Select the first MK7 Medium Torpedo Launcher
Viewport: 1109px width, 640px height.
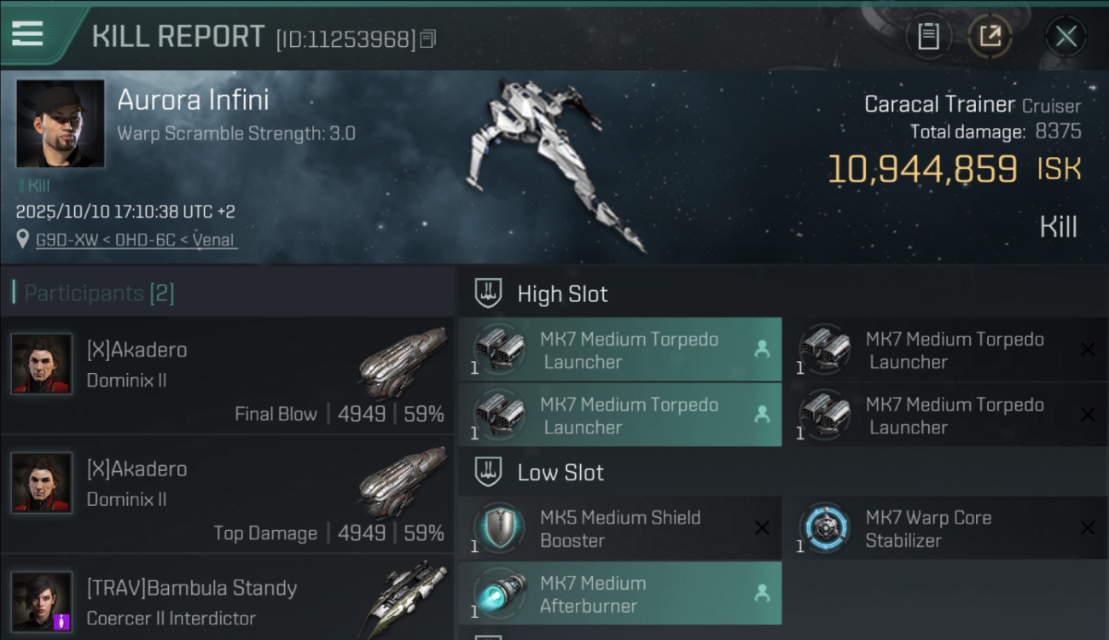[x=620, y=350]
